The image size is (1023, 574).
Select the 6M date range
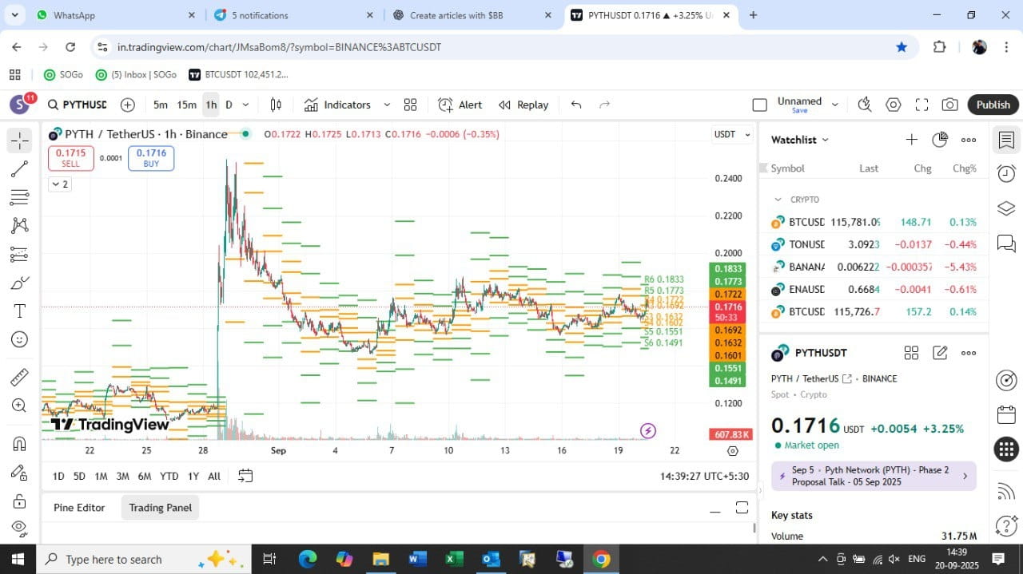pos(145,476)
